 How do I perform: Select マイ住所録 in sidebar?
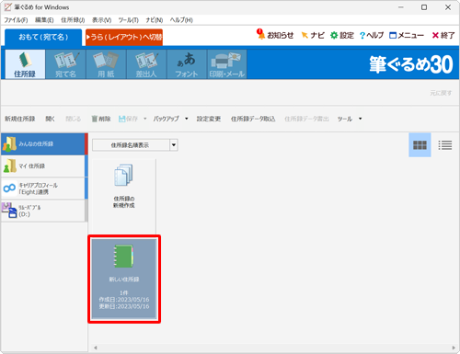(x=44, y=166)
